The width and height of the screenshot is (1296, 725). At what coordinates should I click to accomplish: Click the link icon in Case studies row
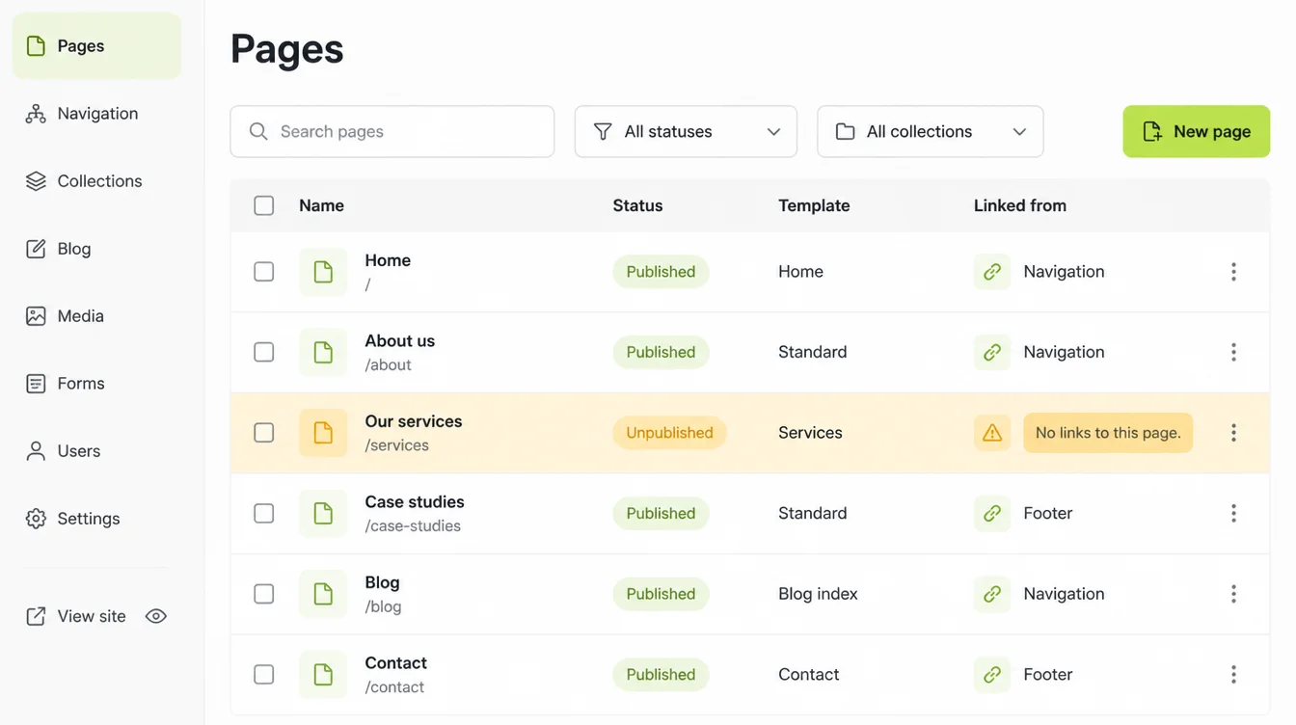(x=992, y=513)
